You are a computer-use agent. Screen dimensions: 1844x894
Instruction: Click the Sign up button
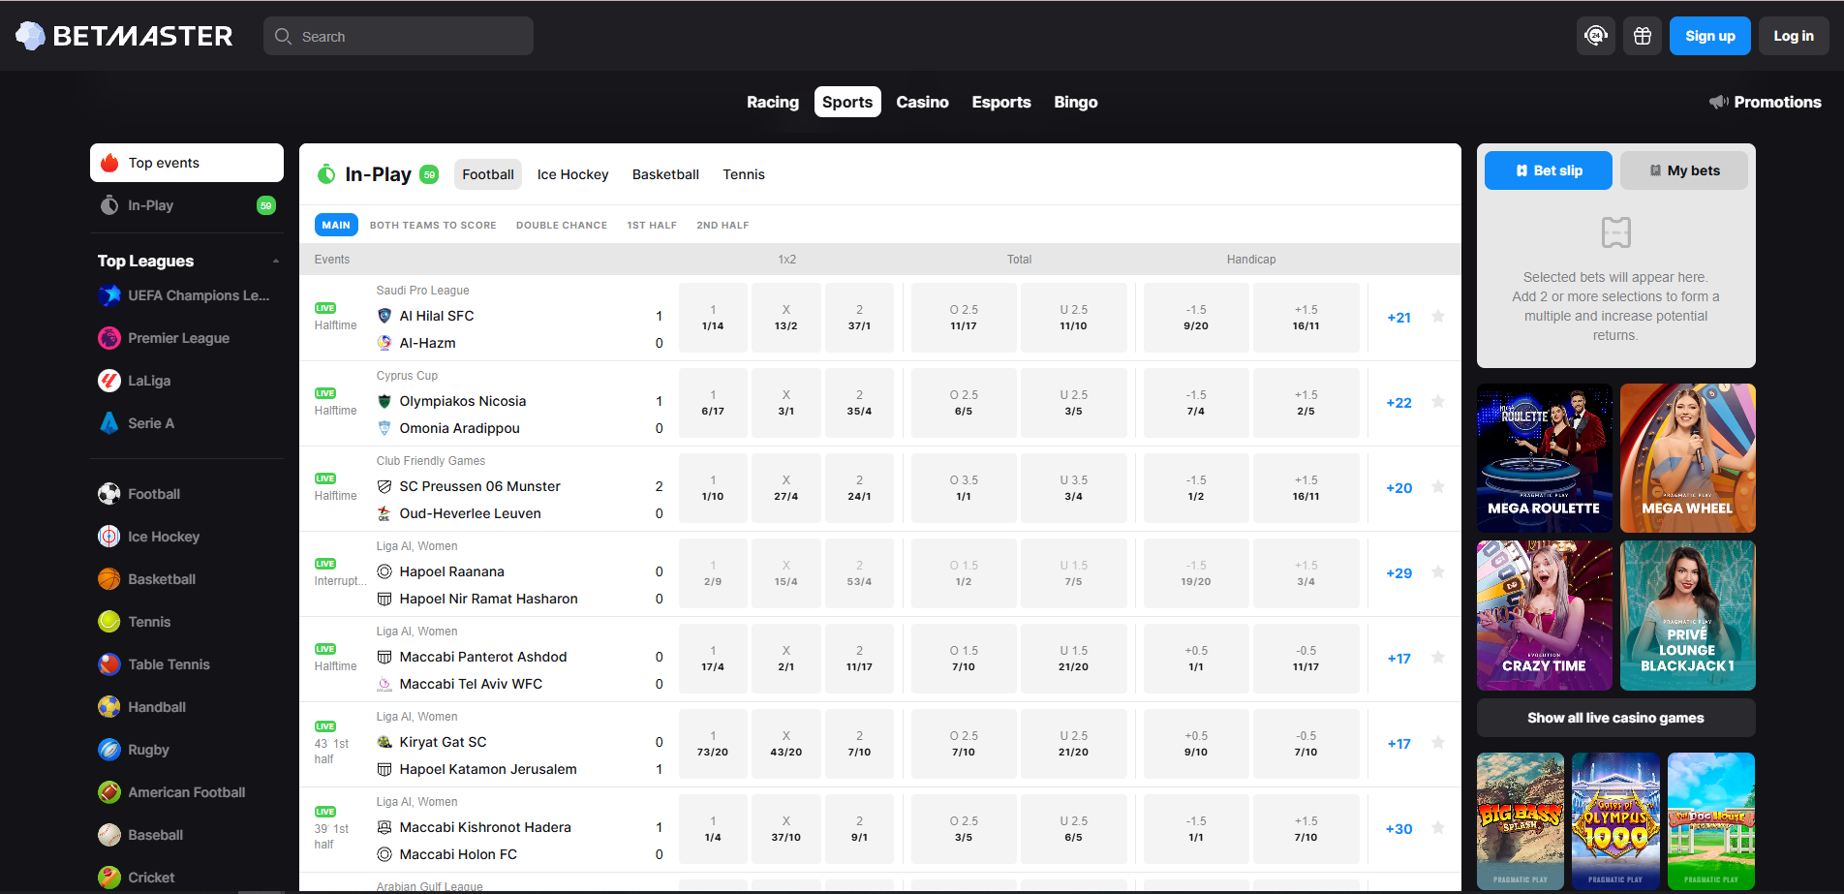pyautogui.click(x=1709, y=36)
